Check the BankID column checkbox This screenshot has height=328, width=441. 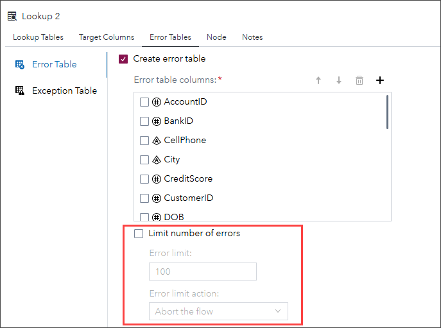[144, 121]
